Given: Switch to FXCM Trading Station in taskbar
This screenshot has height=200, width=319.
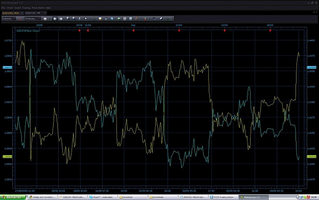Looking at the screenshot, I should pos(224,197).
